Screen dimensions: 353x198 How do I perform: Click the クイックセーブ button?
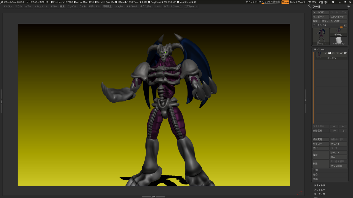point(253,2)
